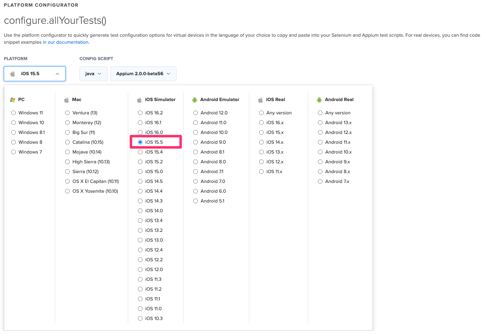Select iOS 14.5 simulator radio button
The width and height of the screenshot is (493, 334).
tap(140, 182)
